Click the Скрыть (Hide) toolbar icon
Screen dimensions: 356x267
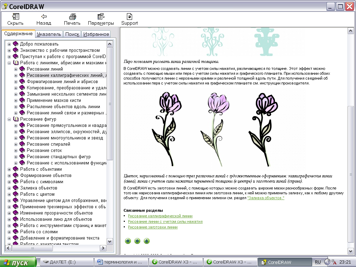coord(15,17)
